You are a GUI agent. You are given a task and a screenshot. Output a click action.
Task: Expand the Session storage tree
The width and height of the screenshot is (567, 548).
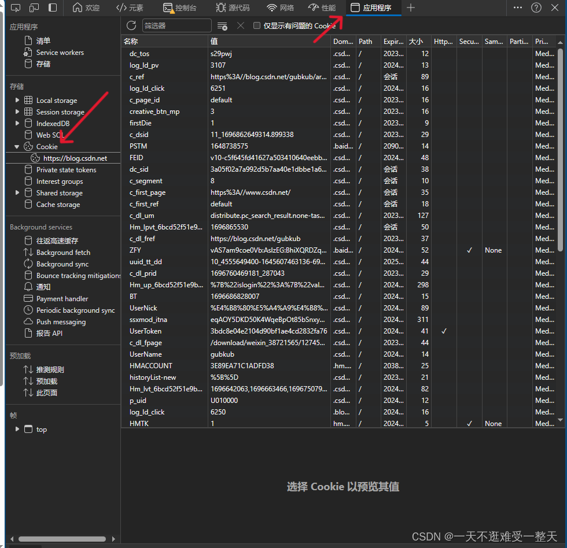17,112
